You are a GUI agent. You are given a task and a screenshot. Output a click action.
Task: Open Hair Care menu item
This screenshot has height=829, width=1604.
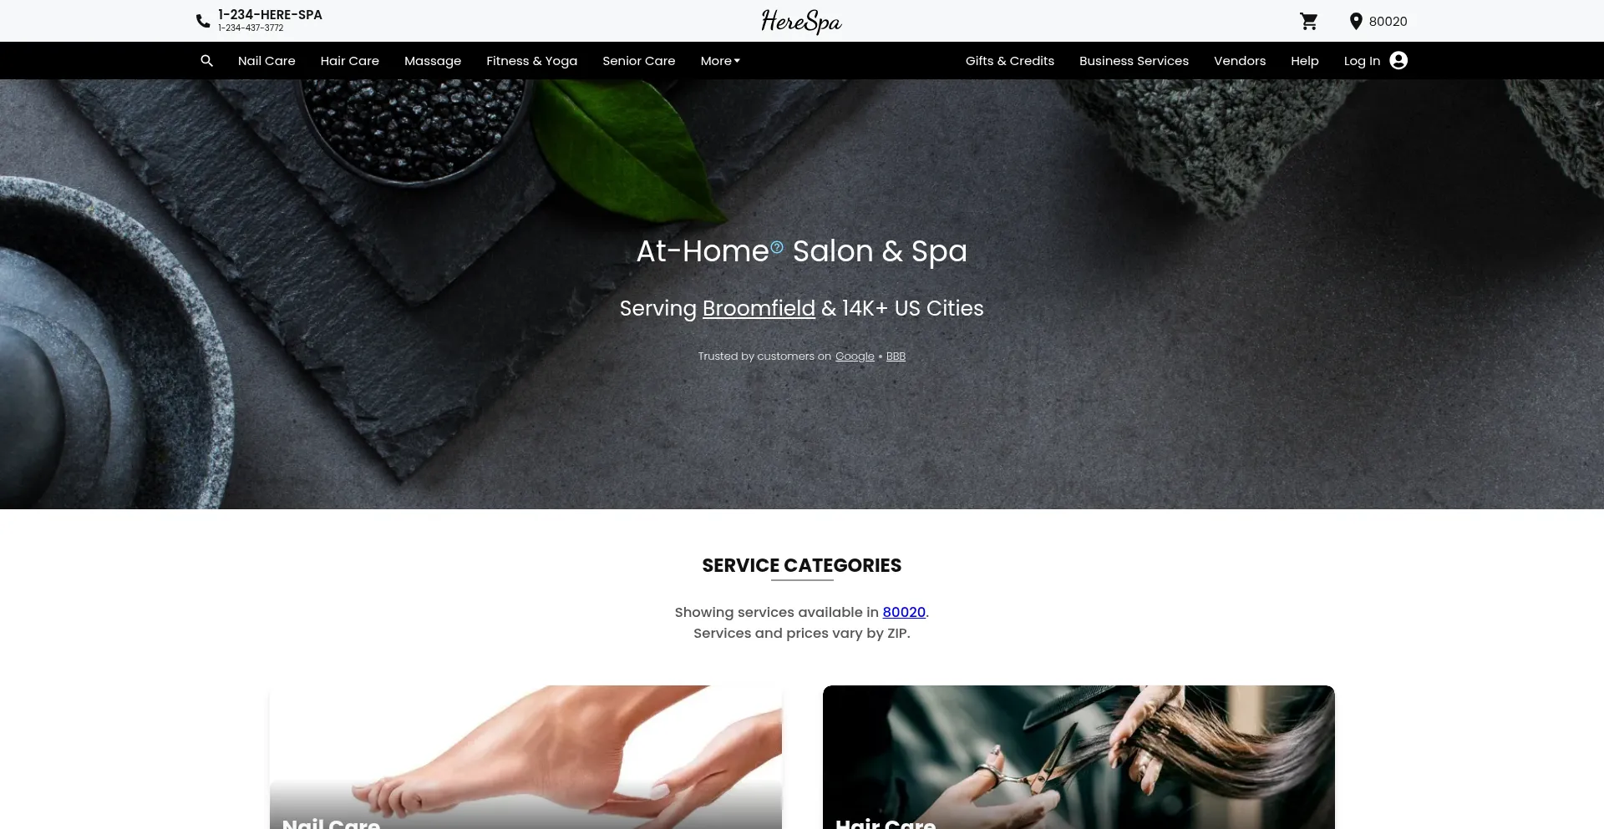(349, 61)
